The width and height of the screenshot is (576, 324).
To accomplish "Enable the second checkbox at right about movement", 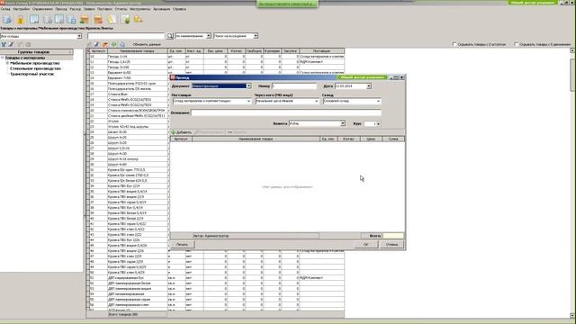I will coord(516,44).
